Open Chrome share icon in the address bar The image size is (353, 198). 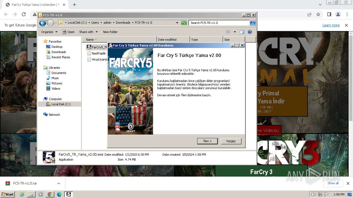coord(309,15)
